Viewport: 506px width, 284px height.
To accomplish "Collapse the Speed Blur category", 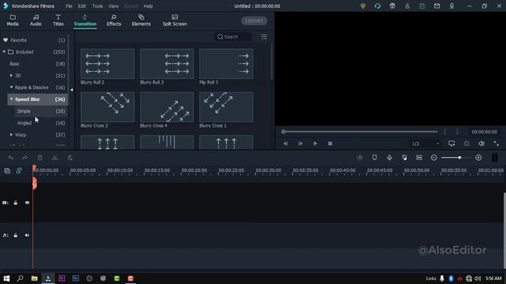I will pos(11,99).
